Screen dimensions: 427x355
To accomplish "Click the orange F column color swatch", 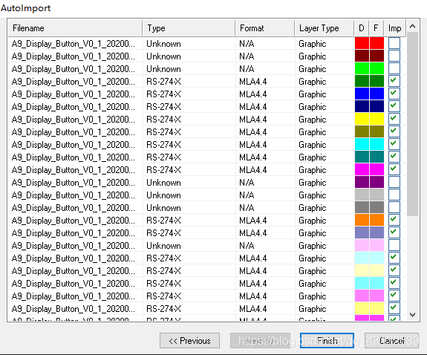I will click(x=377, y=220).
